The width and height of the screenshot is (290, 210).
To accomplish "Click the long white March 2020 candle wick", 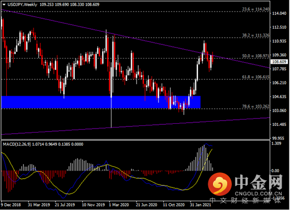I will [111, 112].
